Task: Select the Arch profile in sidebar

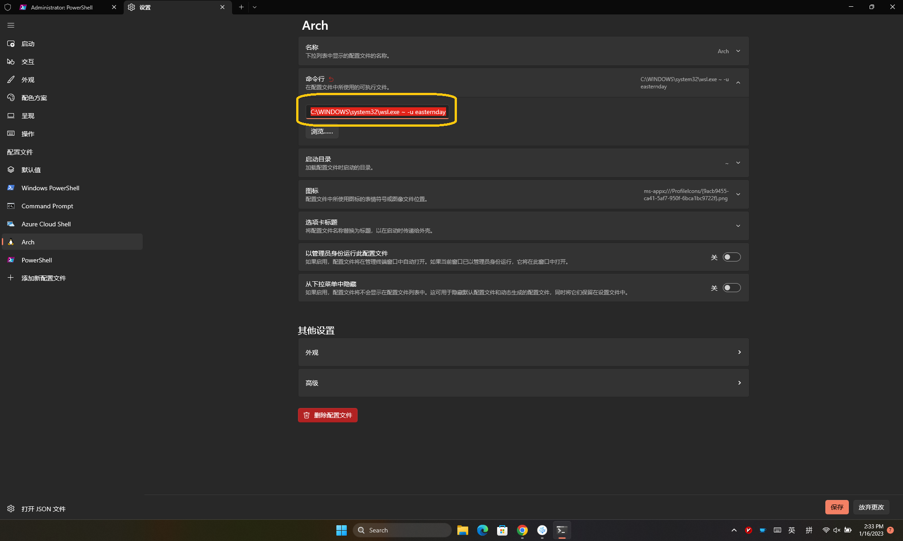Action: [72, 242]
